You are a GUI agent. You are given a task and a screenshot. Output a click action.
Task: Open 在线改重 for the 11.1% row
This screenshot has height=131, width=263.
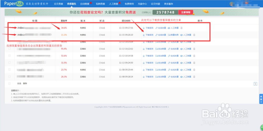[x=161, y=35]
